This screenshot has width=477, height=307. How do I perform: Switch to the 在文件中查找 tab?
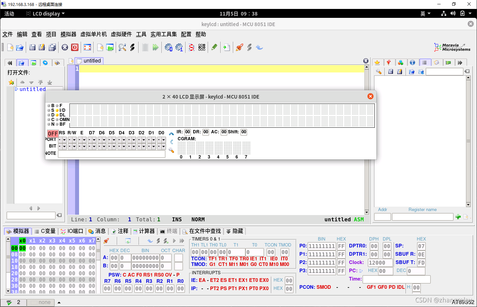click(x=201, y=231)
